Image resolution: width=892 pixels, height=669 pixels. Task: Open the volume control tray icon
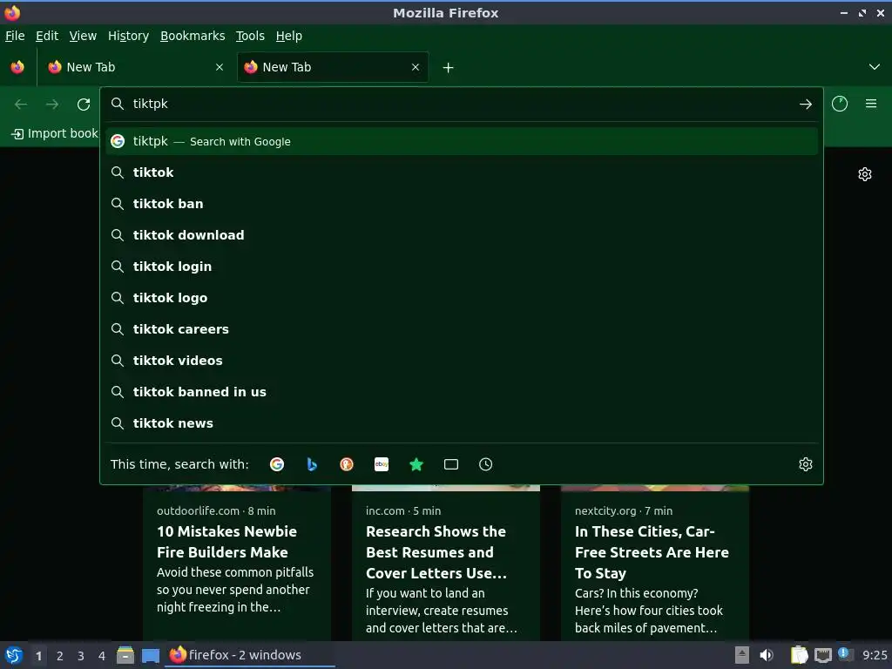tap(767, 655)
